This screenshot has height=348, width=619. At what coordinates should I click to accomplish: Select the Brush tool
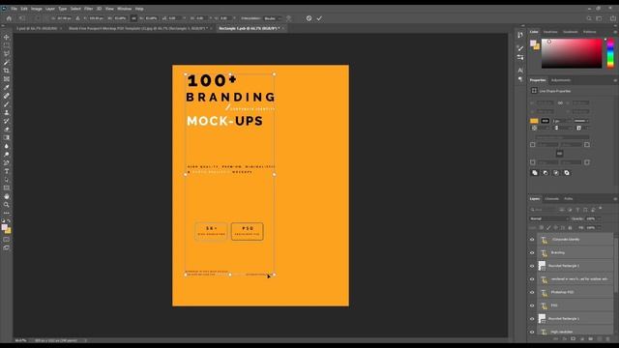click(x=7, y=104)
